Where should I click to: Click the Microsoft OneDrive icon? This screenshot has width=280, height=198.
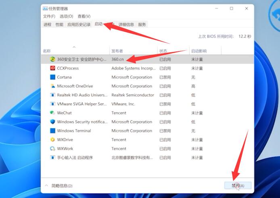52,86
